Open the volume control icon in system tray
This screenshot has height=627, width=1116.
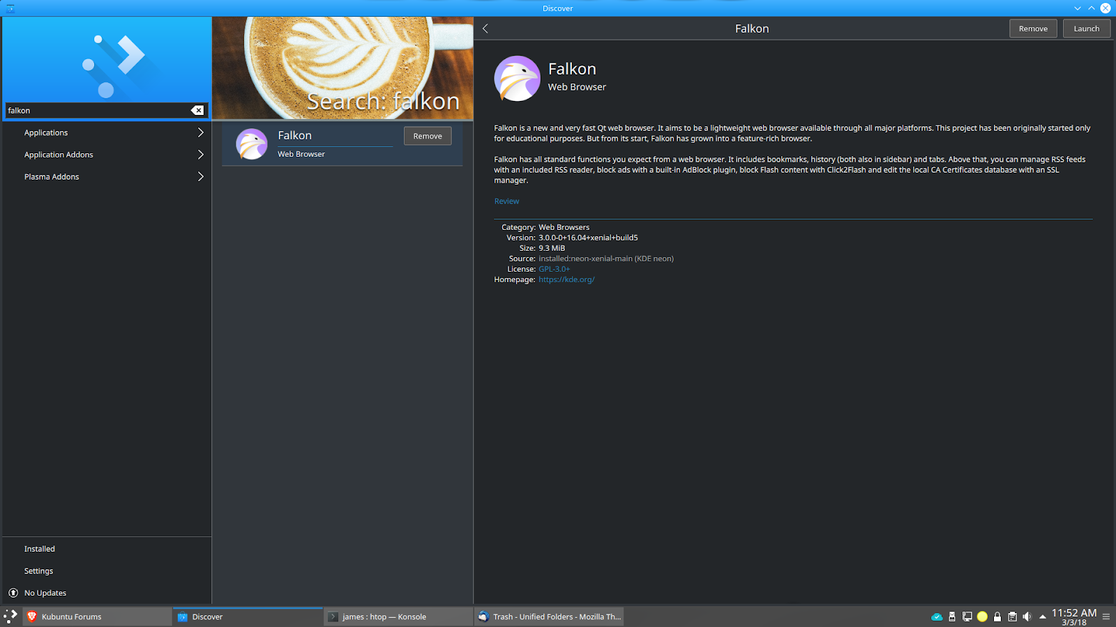(1027, 617)
